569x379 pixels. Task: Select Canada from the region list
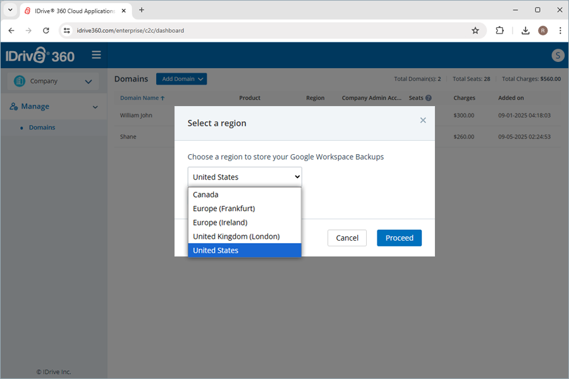[205, 195]
